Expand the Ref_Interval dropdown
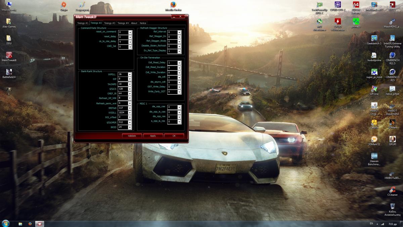The image size is (403, 227). tap(179, 32)
